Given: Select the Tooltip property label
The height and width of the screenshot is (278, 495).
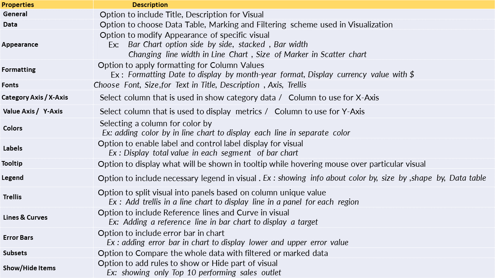Looking at the screenshot, I should pos(12,163).
